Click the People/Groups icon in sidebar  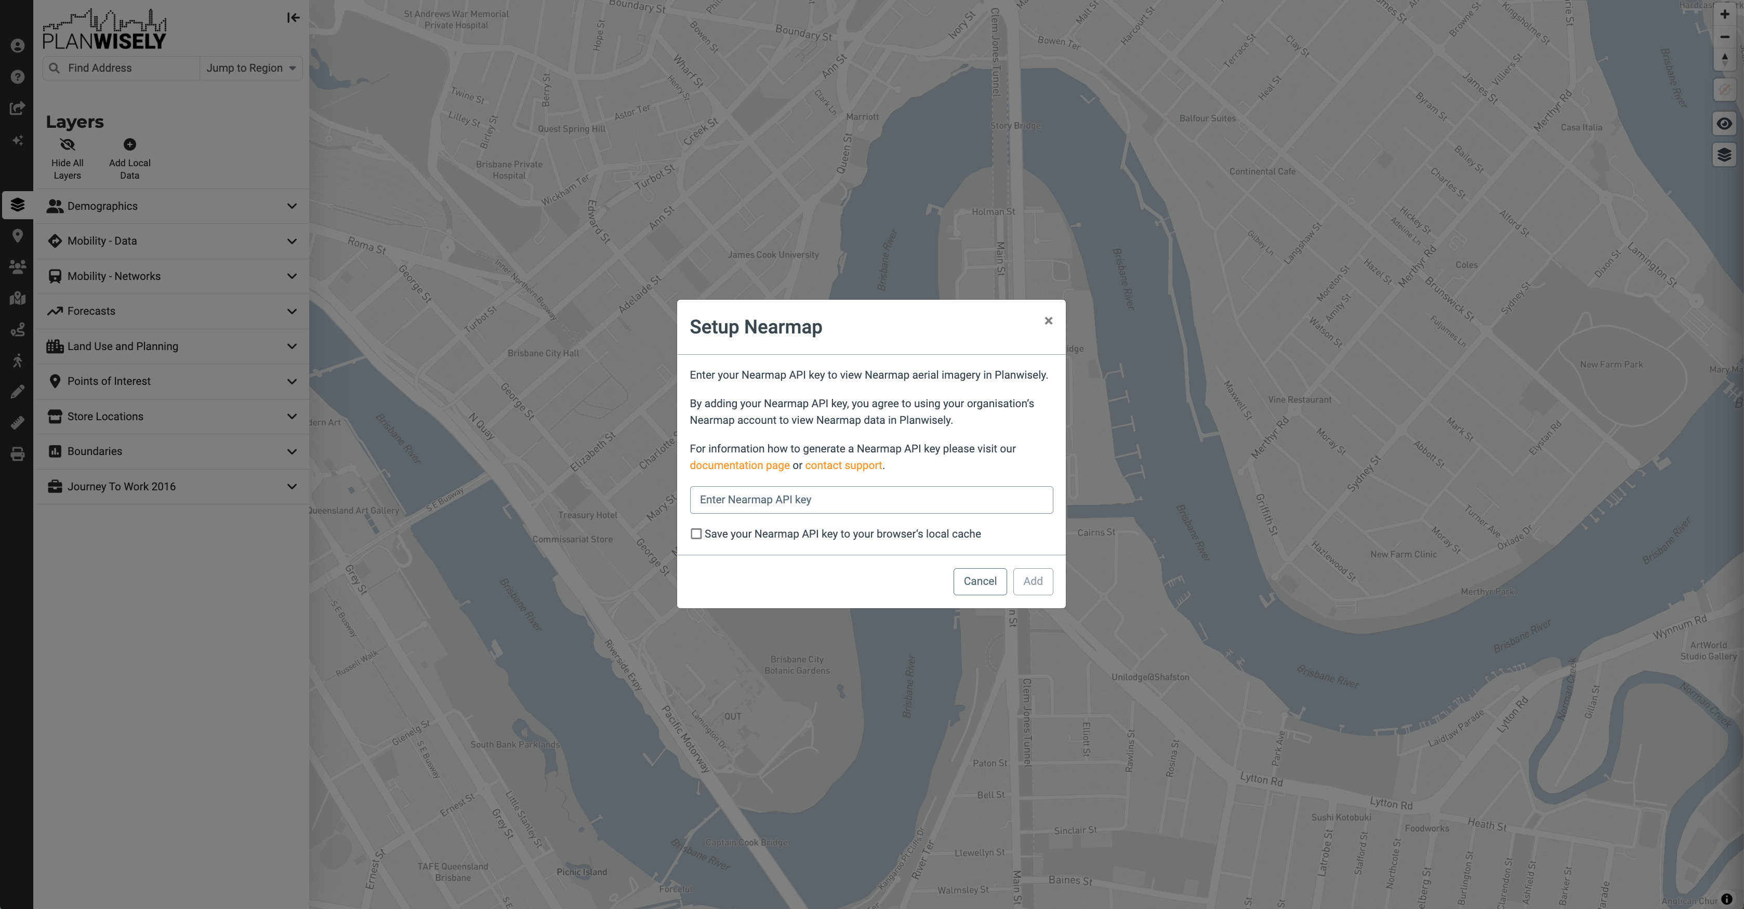16,266
